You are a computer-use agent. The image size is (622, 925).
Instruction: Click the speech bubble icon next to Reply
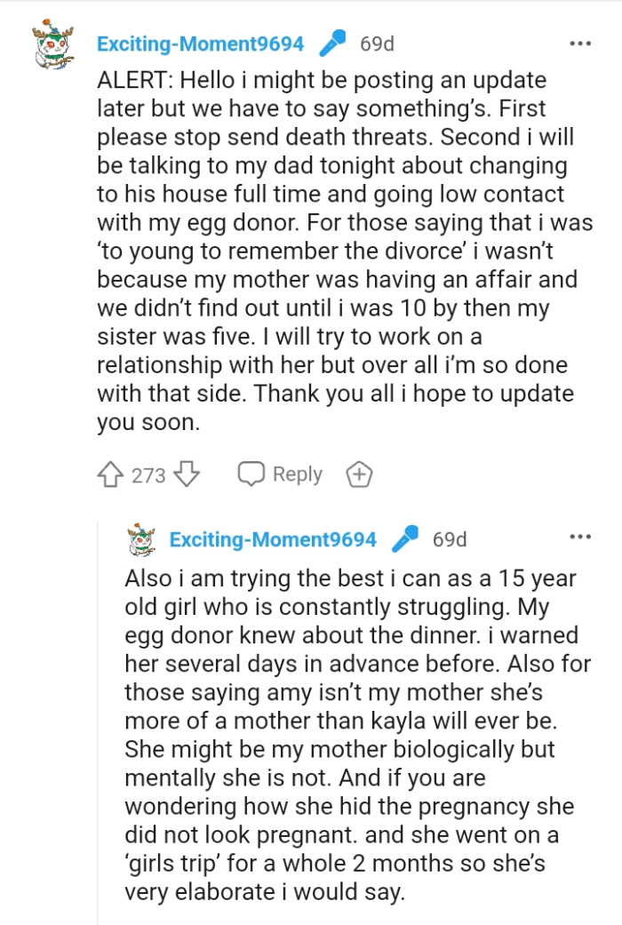[x=251, y=474]
